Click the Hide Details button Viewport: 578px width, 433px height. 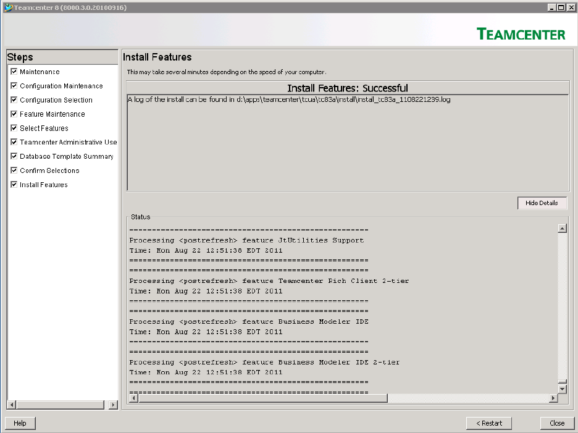pos(542,203)
